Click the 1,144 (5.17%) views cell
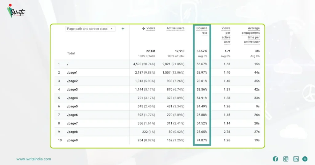 point(145,90)
